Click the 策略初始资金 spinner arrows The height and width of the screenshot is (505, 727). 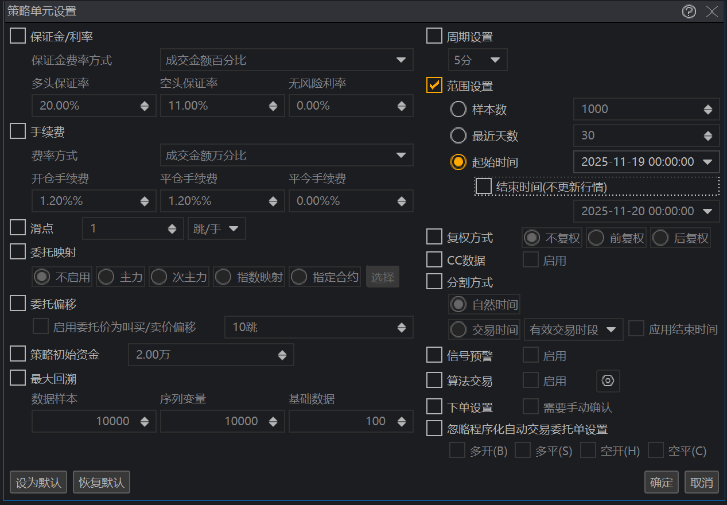coord(282,355)
